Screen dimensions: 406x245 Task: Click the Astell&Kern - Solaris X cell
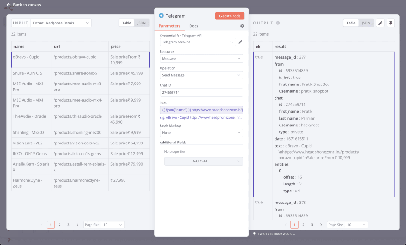[x=31, y=167]
